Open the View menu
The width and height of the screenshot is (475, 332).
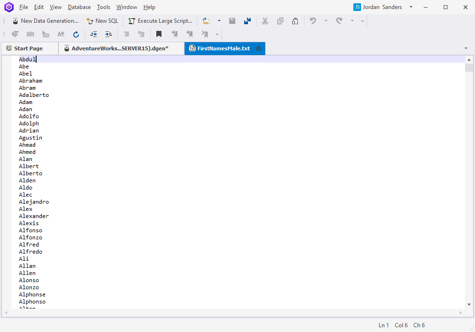point(56,7)
